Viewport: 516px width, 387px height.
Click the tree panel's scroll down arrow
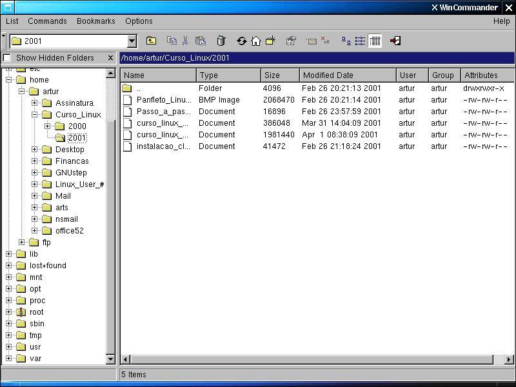[x=110, y=359]
